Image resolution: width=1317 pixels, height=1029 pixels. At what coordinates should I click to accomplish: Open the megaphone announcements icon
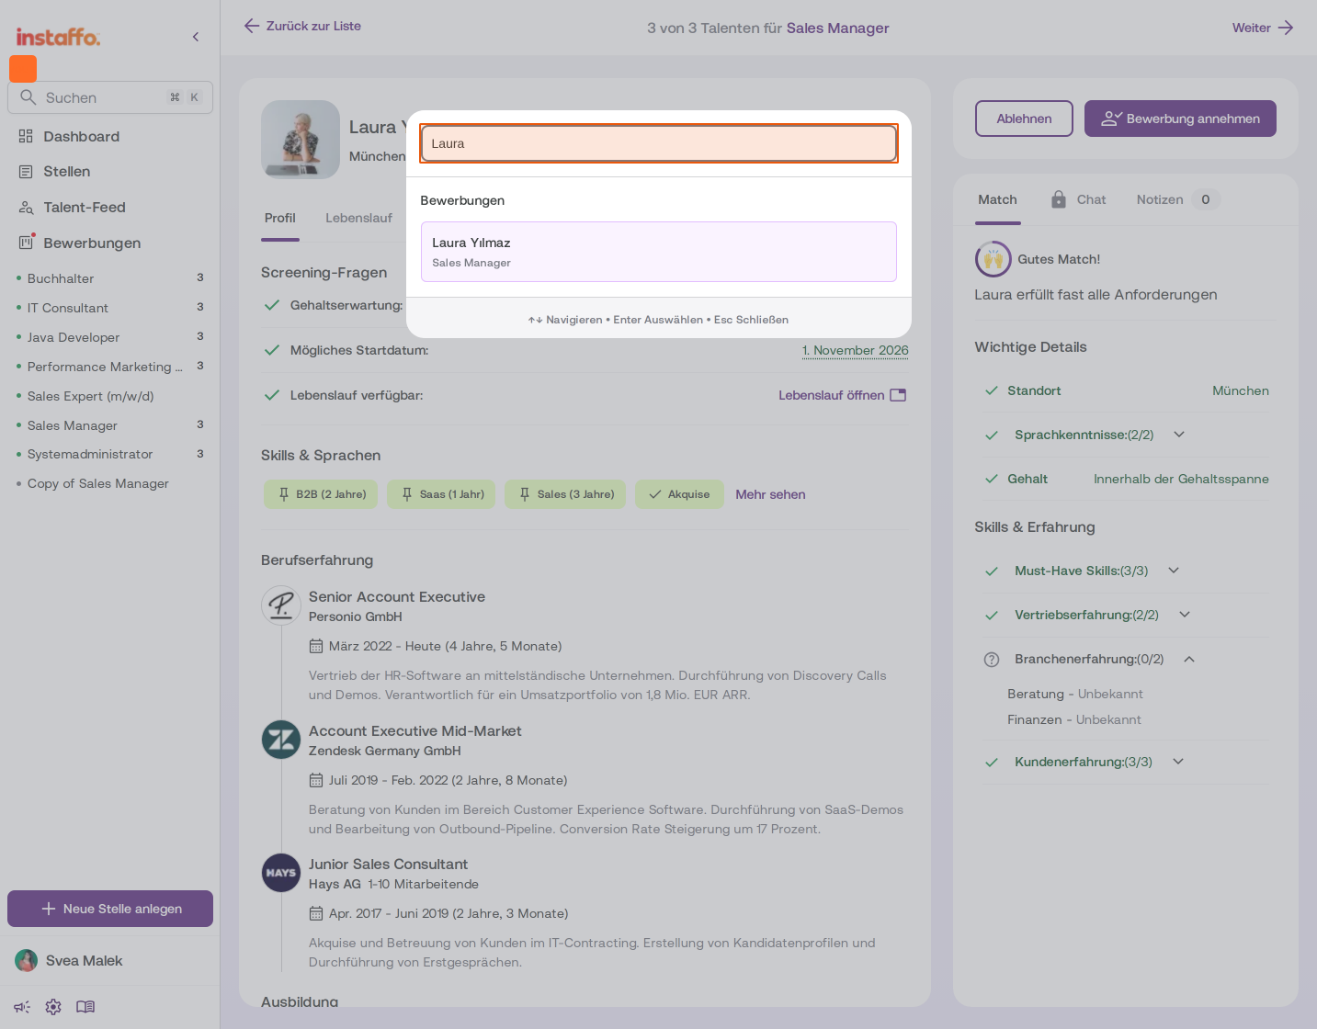pyautogui.click(x=22, y=1007)
